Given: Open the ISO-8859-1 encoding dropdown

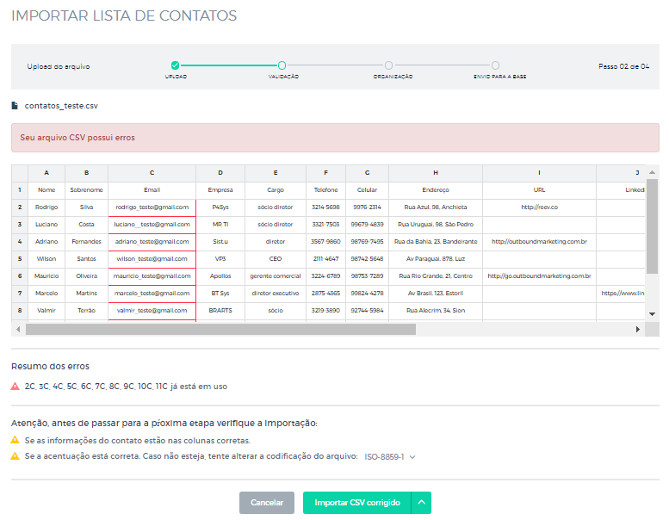Looking at the screenshot, I should coord(389,456).
